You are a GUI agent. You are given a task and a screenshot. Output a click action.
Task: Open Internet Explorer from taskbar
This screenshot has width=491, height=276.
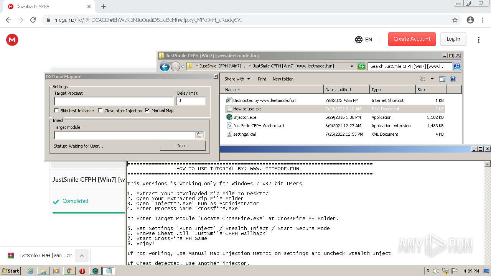point(30,271)
